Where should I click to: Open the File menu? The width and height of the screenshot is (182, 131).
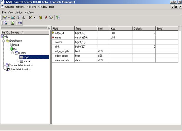[x=4, y=13]
